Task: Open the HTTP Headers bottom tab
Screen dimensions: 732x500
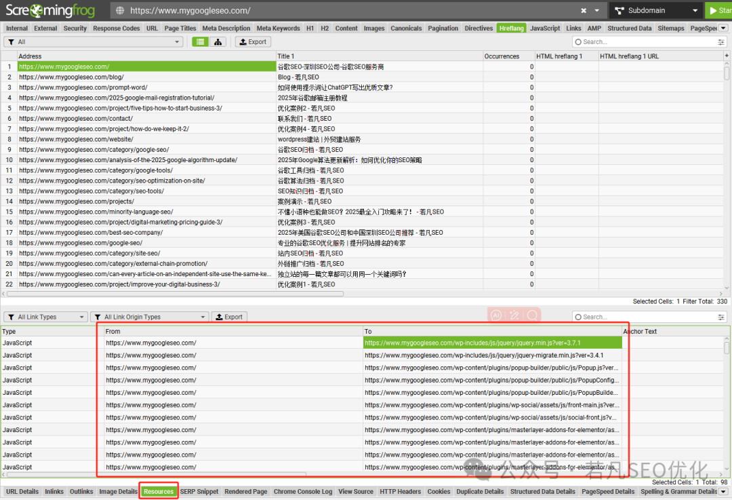Action: [400, 492]
